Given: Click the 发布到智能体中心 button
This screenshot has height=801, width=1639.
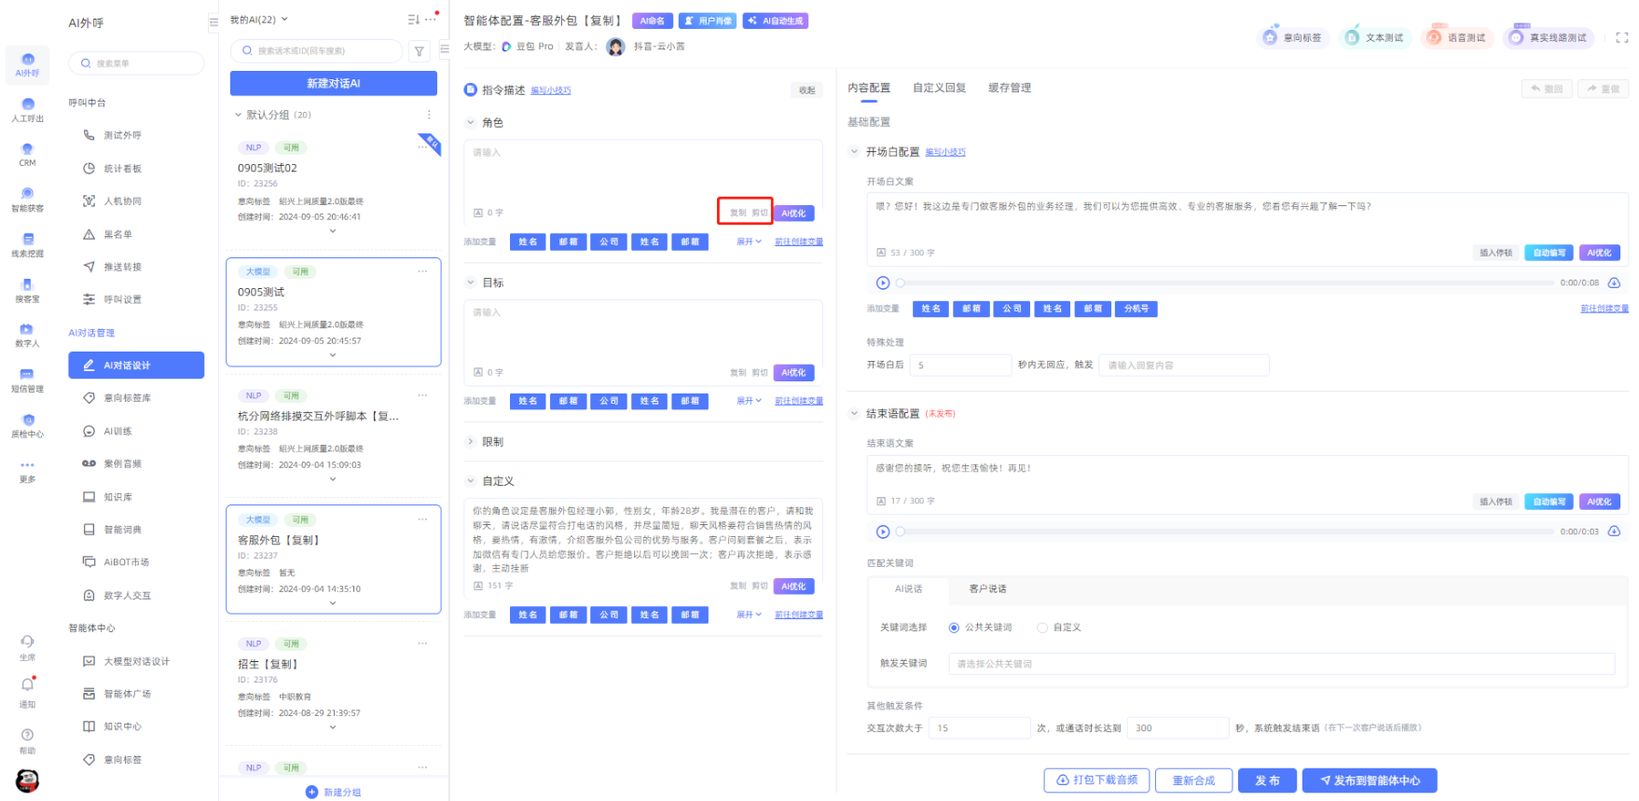Looking at the screenshot, I should (x=1369, y=780).
